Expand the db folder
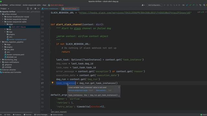This screenshot has height=116, width=207. (5, 29)
